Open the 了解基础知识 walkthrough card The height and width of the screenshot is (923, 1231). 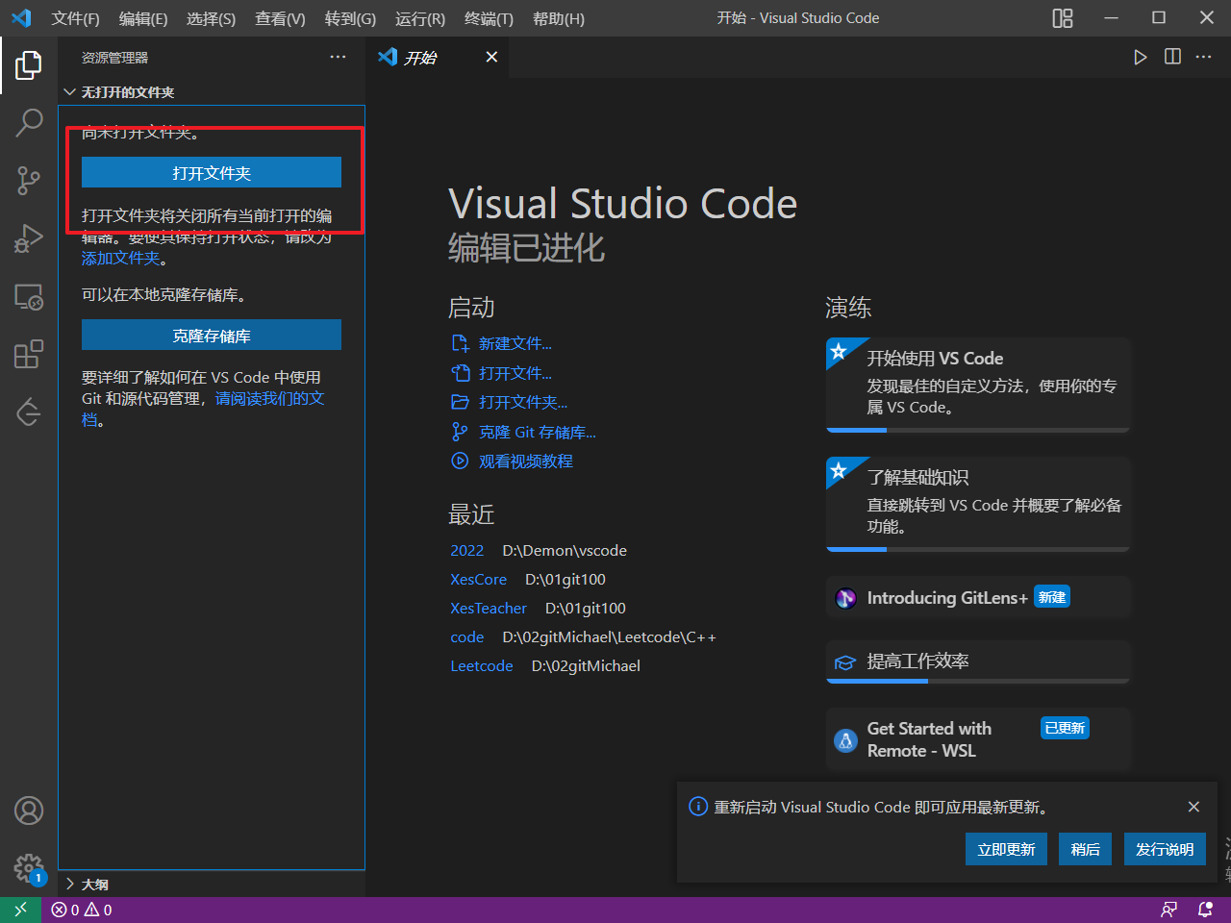[978, 504]
